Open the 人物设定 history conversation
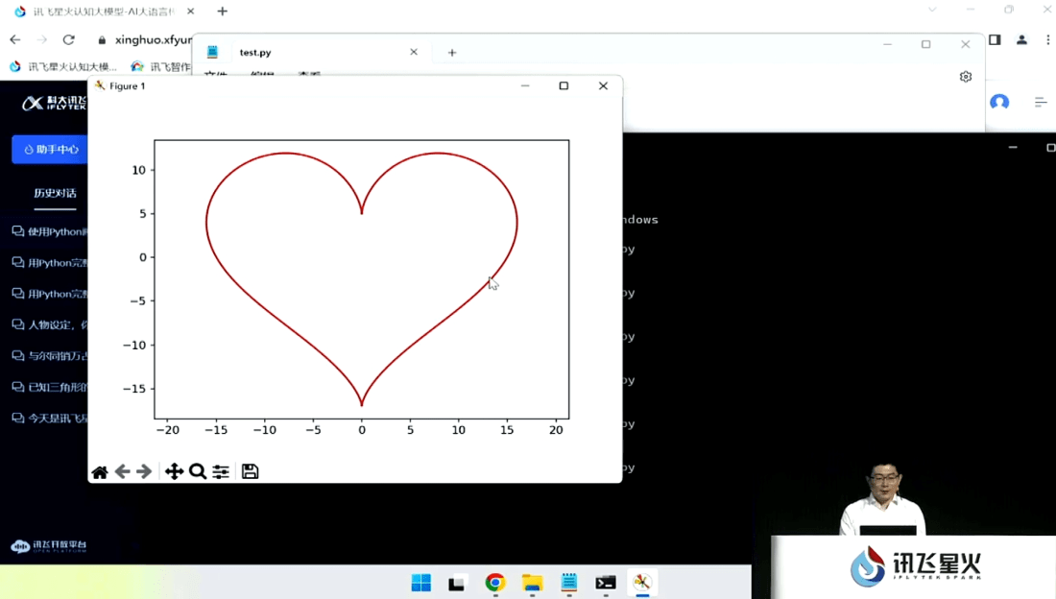 (x=50, y=324)
